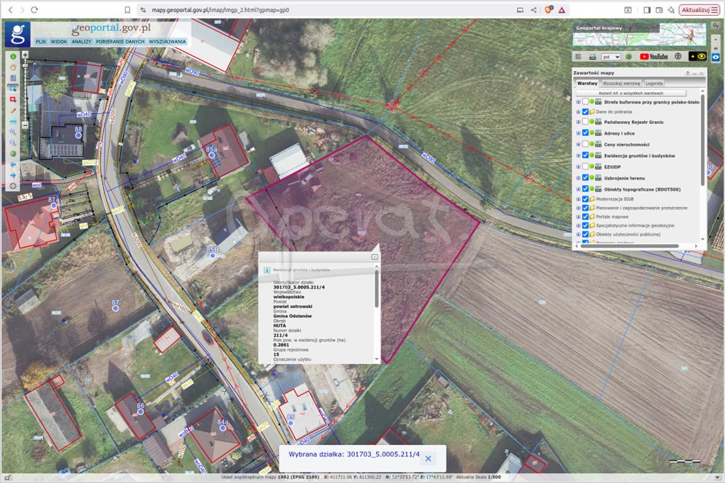Click the zoom-in magnifier tool

(13, 132)
